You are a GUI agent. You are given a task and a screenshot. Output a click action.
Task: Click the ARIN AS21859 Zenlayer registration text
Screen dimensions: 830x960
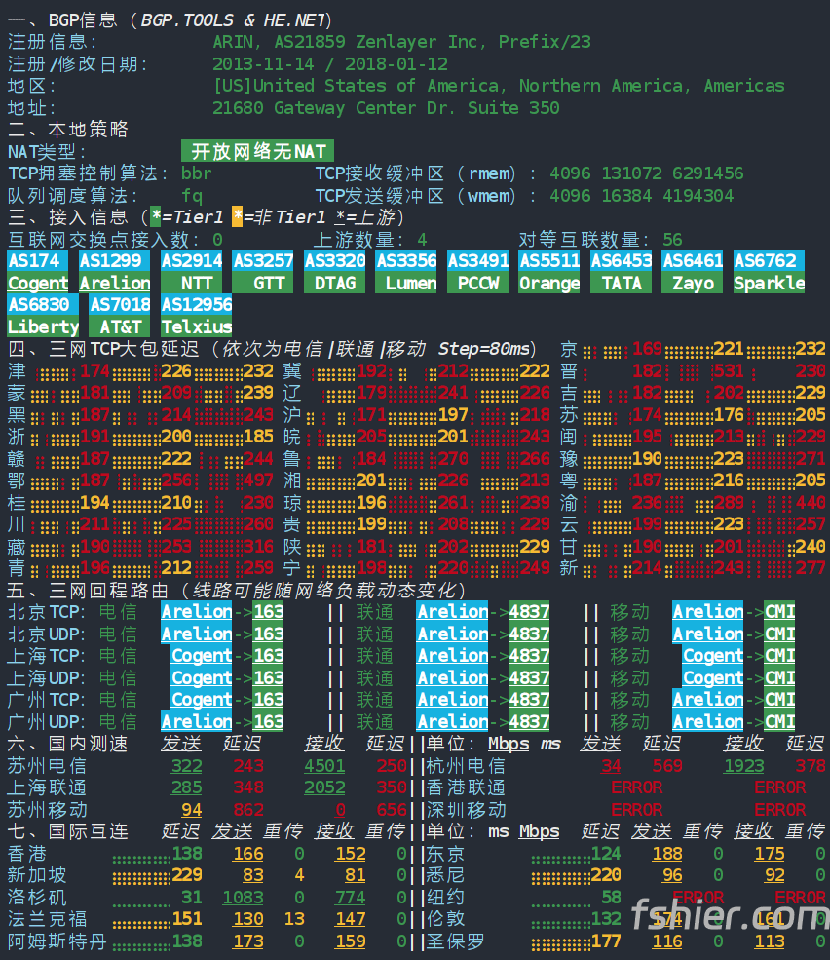400,42
